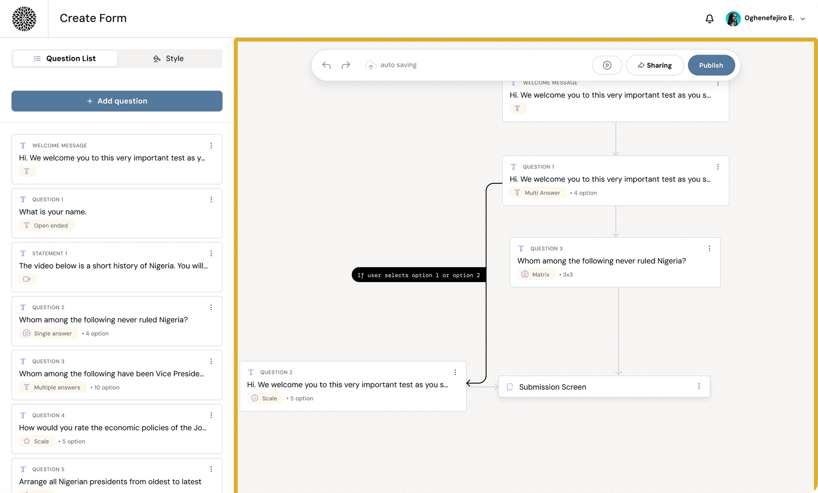Open canvas Question 3 node kebab menu
Image resolution: width=818 pixels, height=493 pixels.
click(x=709, y=248)
